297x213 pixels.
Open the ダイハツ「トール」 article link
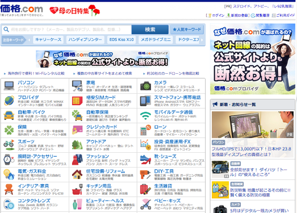(258, 172)
